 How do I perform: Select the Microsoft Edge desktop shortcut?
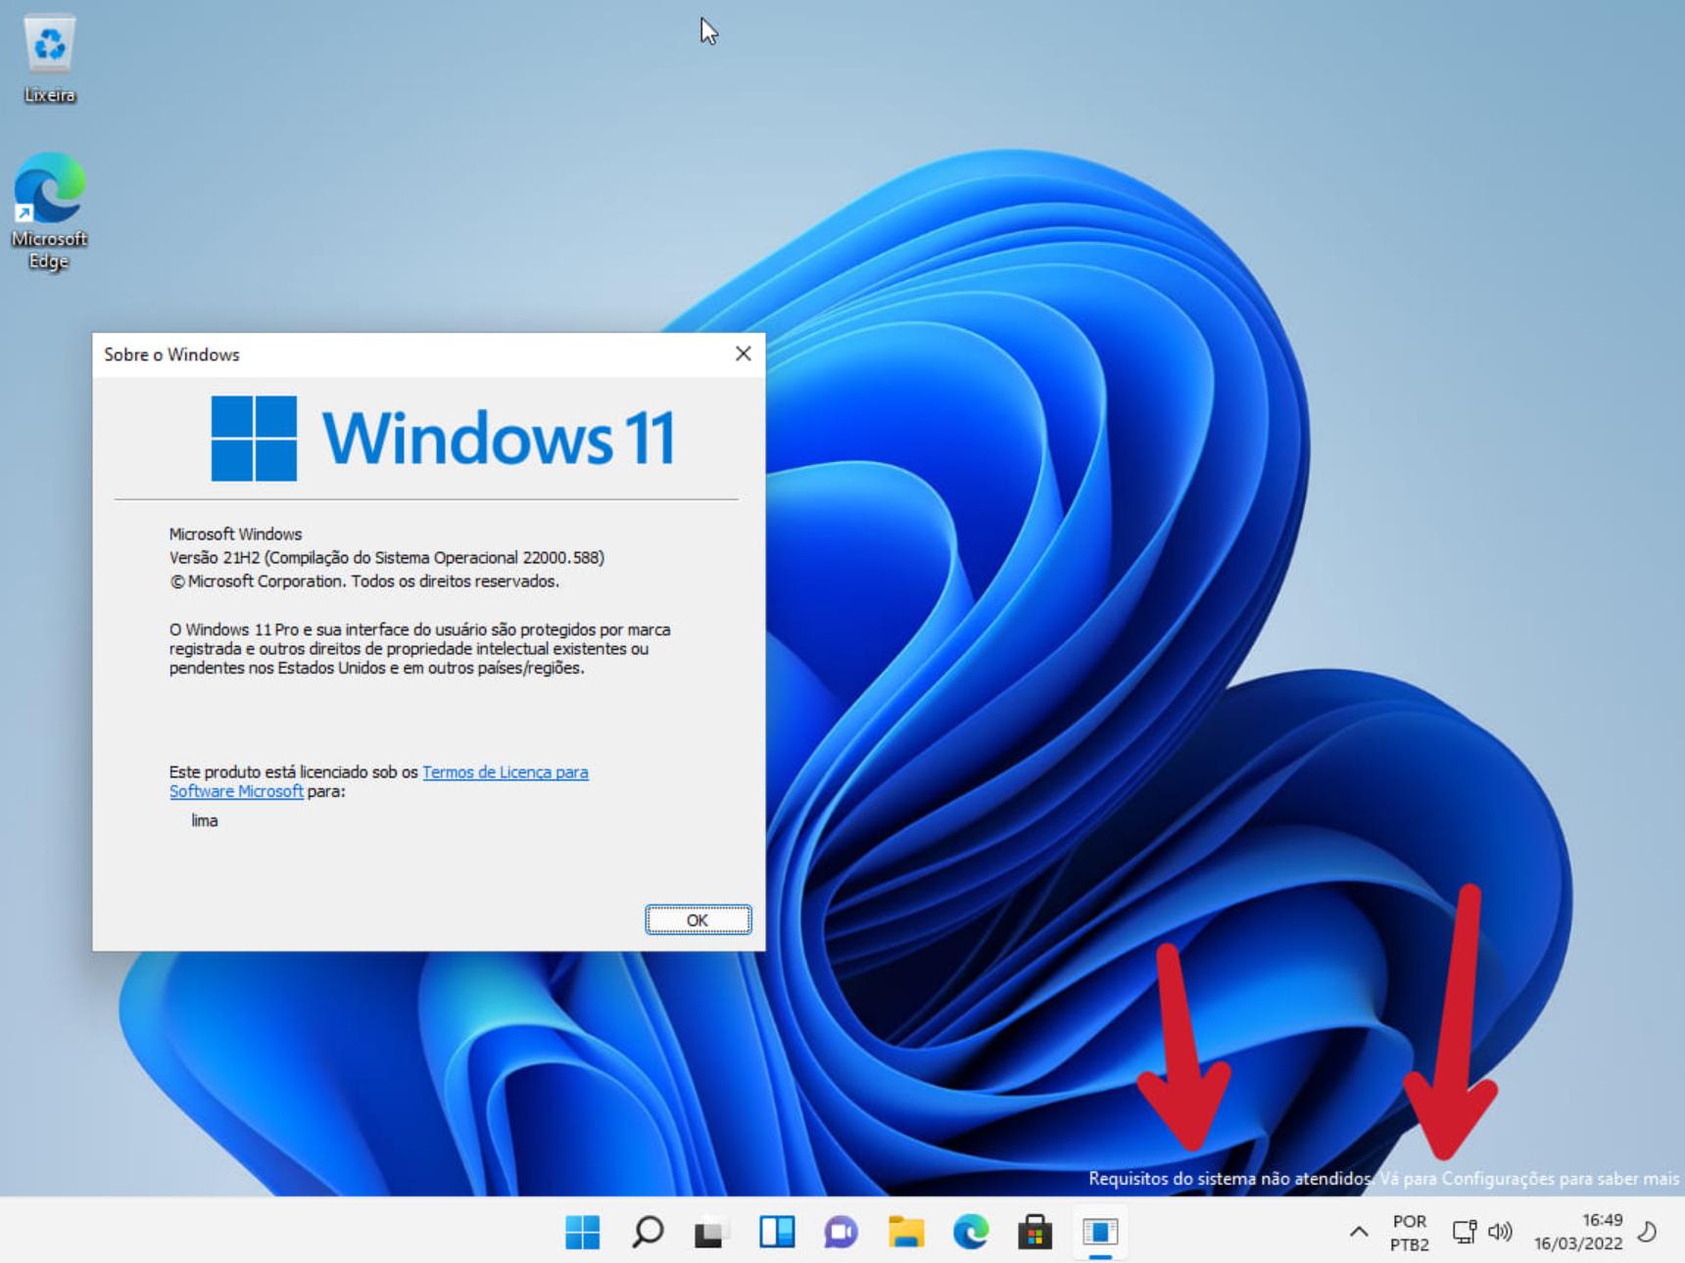tap(49, 211)
